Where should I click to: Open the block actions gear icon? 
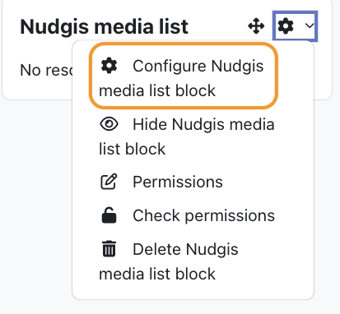[286, 26]
